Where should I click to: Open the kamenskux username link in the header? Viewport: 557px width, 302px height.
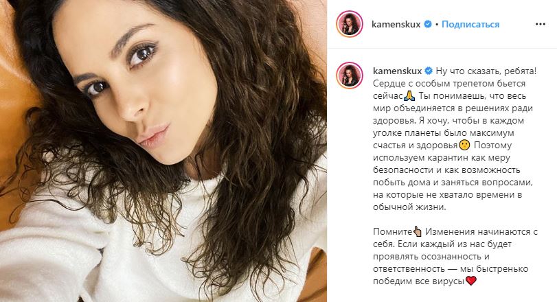coord(396,24)
